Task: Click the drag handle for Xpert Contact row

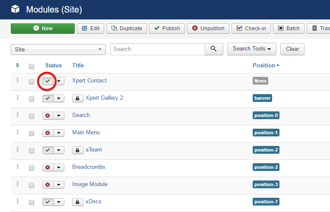Action: pyautogui.click(x=18, y=80)
